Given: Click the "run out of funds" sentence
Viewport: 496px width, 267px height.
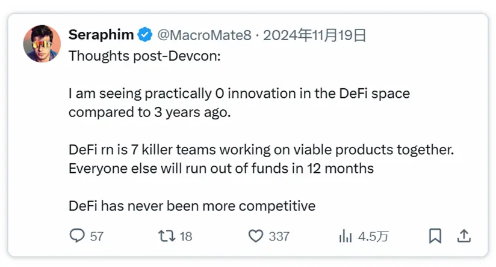Looking at the screenshot, I should (221, 169).
